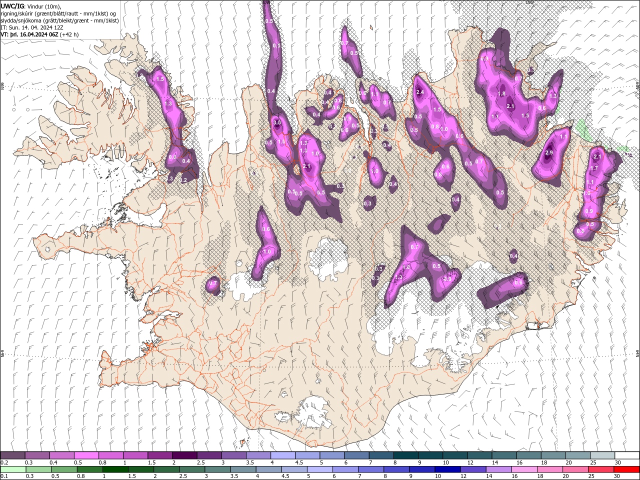Click the 'VT: þri. 16.04.2024 06Z' valid time

[29, 34]
